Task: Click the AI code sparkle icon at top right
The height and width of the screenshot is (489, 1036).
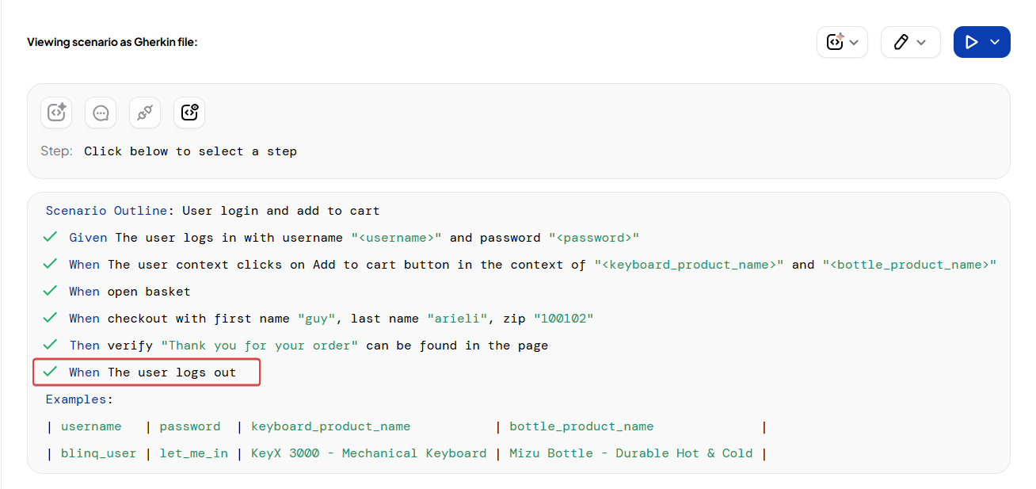Action: 835,42
